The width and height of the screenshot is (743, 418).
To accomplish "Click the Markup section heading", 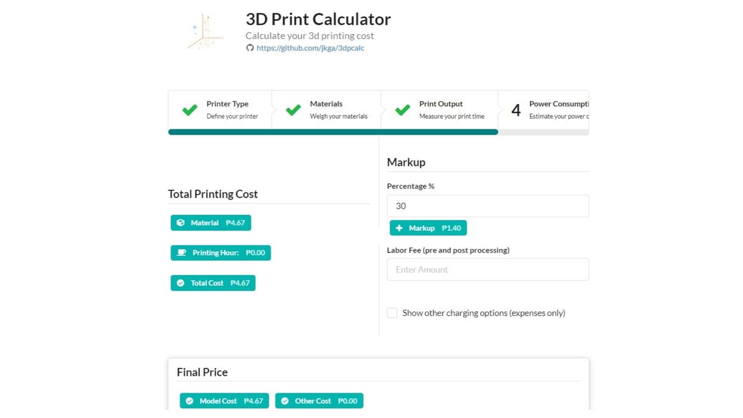I will click(406, 162).
